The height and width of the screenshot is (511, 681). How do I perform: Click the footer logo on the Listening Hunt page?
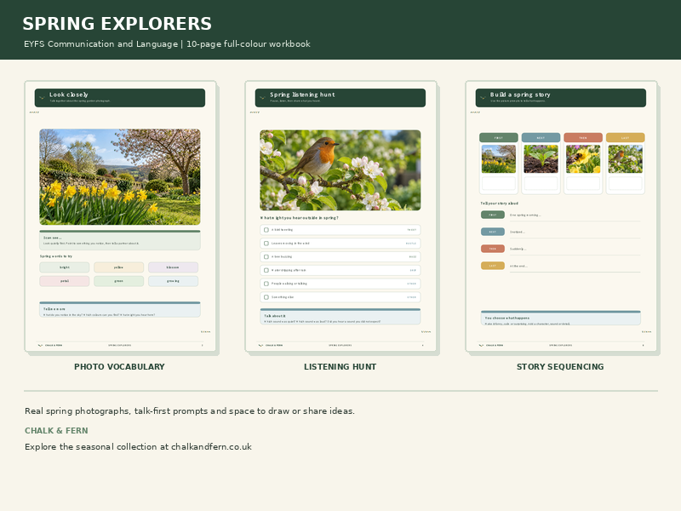coord(261,346)
